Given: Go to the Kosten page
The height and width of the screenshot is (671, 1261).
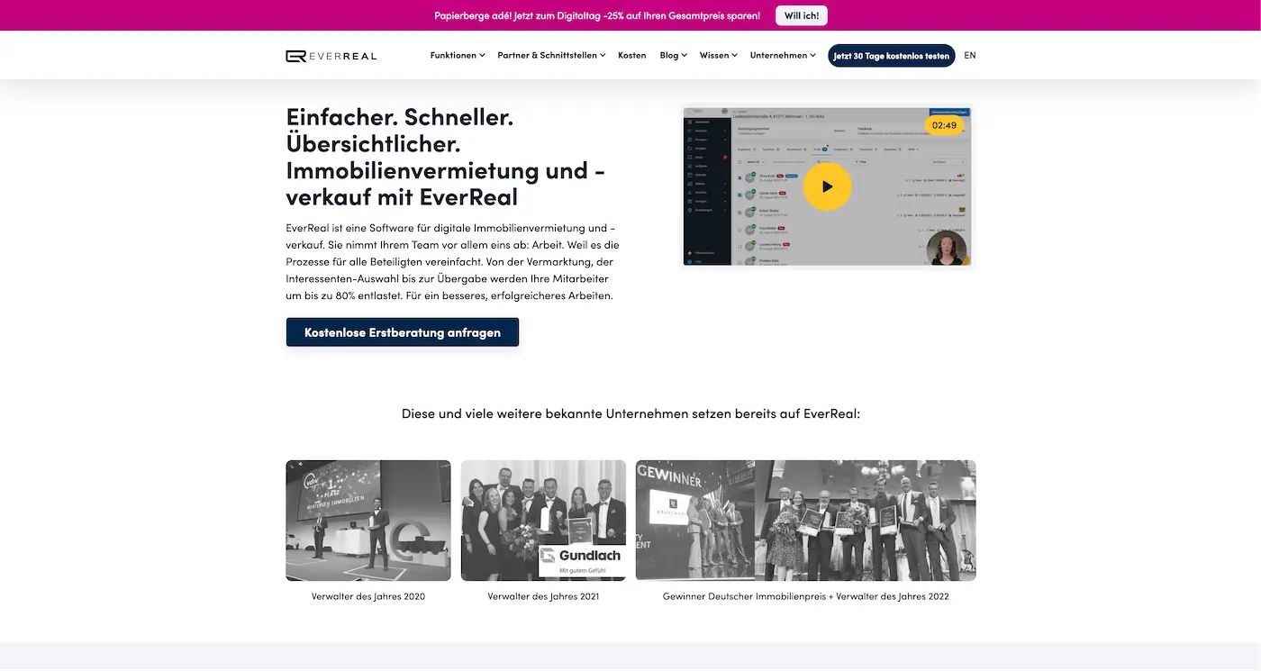Looking at the screenshot, I should pos(631,56).
